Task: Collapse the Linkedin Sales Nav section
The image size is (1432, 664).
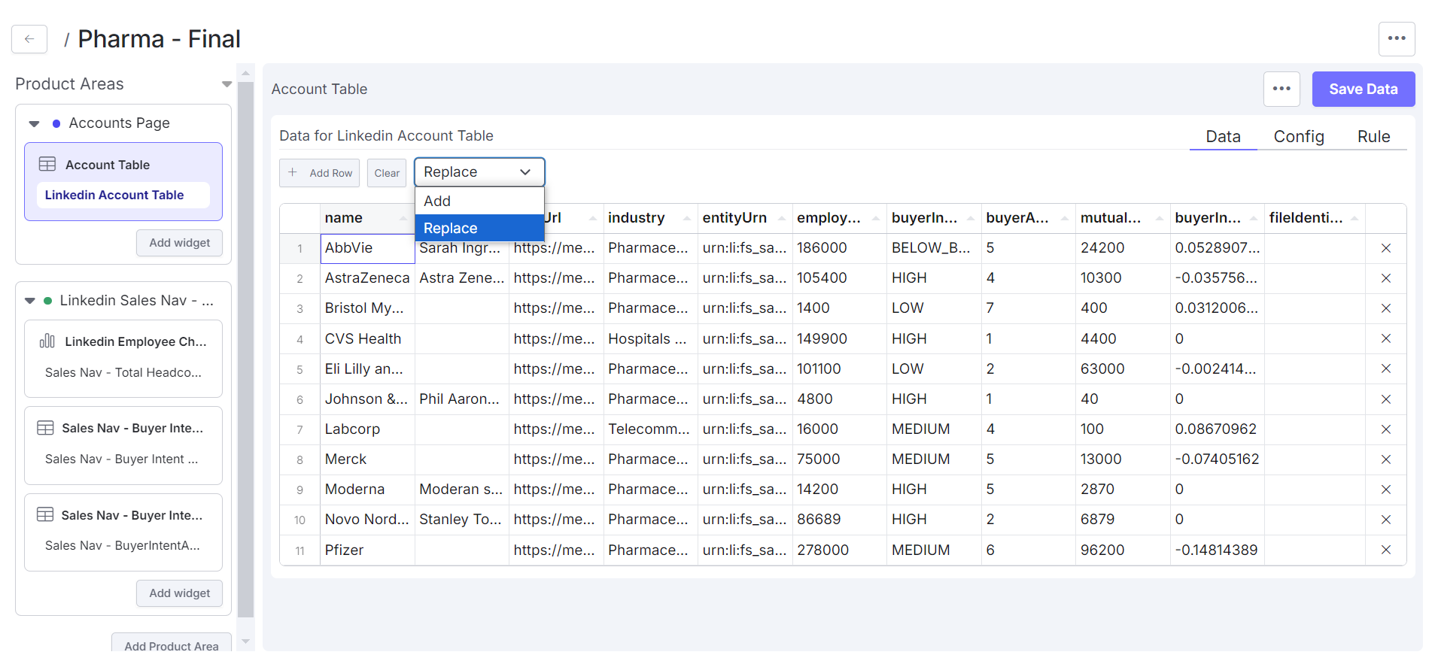Action: coord(30,301)
